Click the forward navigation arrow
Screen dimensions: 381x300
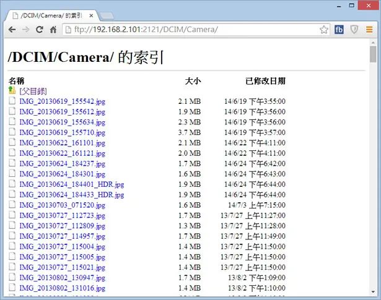[x=26, y=30]
